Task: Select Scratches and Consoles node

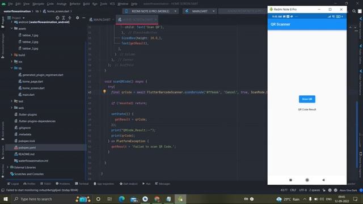Action: [29, 174]
